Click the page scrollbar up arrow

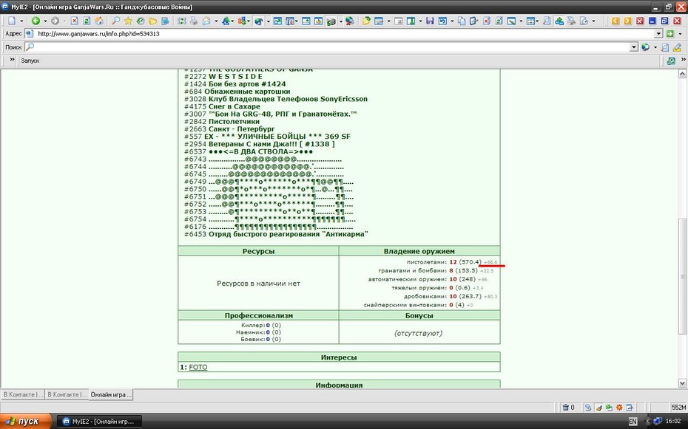point(682,74)
